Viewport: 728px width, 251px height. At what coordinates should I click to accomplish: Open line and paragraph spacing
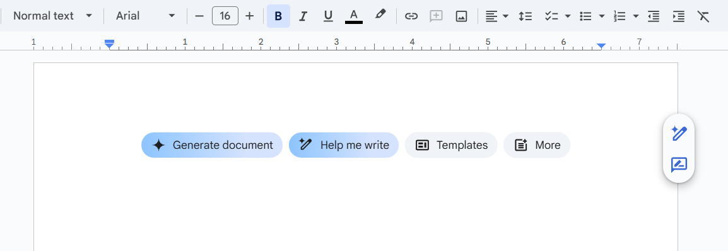(525, 16)
